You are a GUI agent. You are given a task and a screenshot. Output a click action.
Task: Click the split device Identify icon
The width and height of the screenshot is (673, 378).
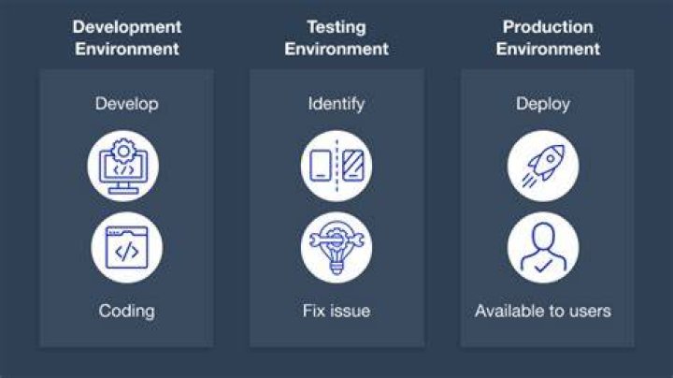[336, 166]
